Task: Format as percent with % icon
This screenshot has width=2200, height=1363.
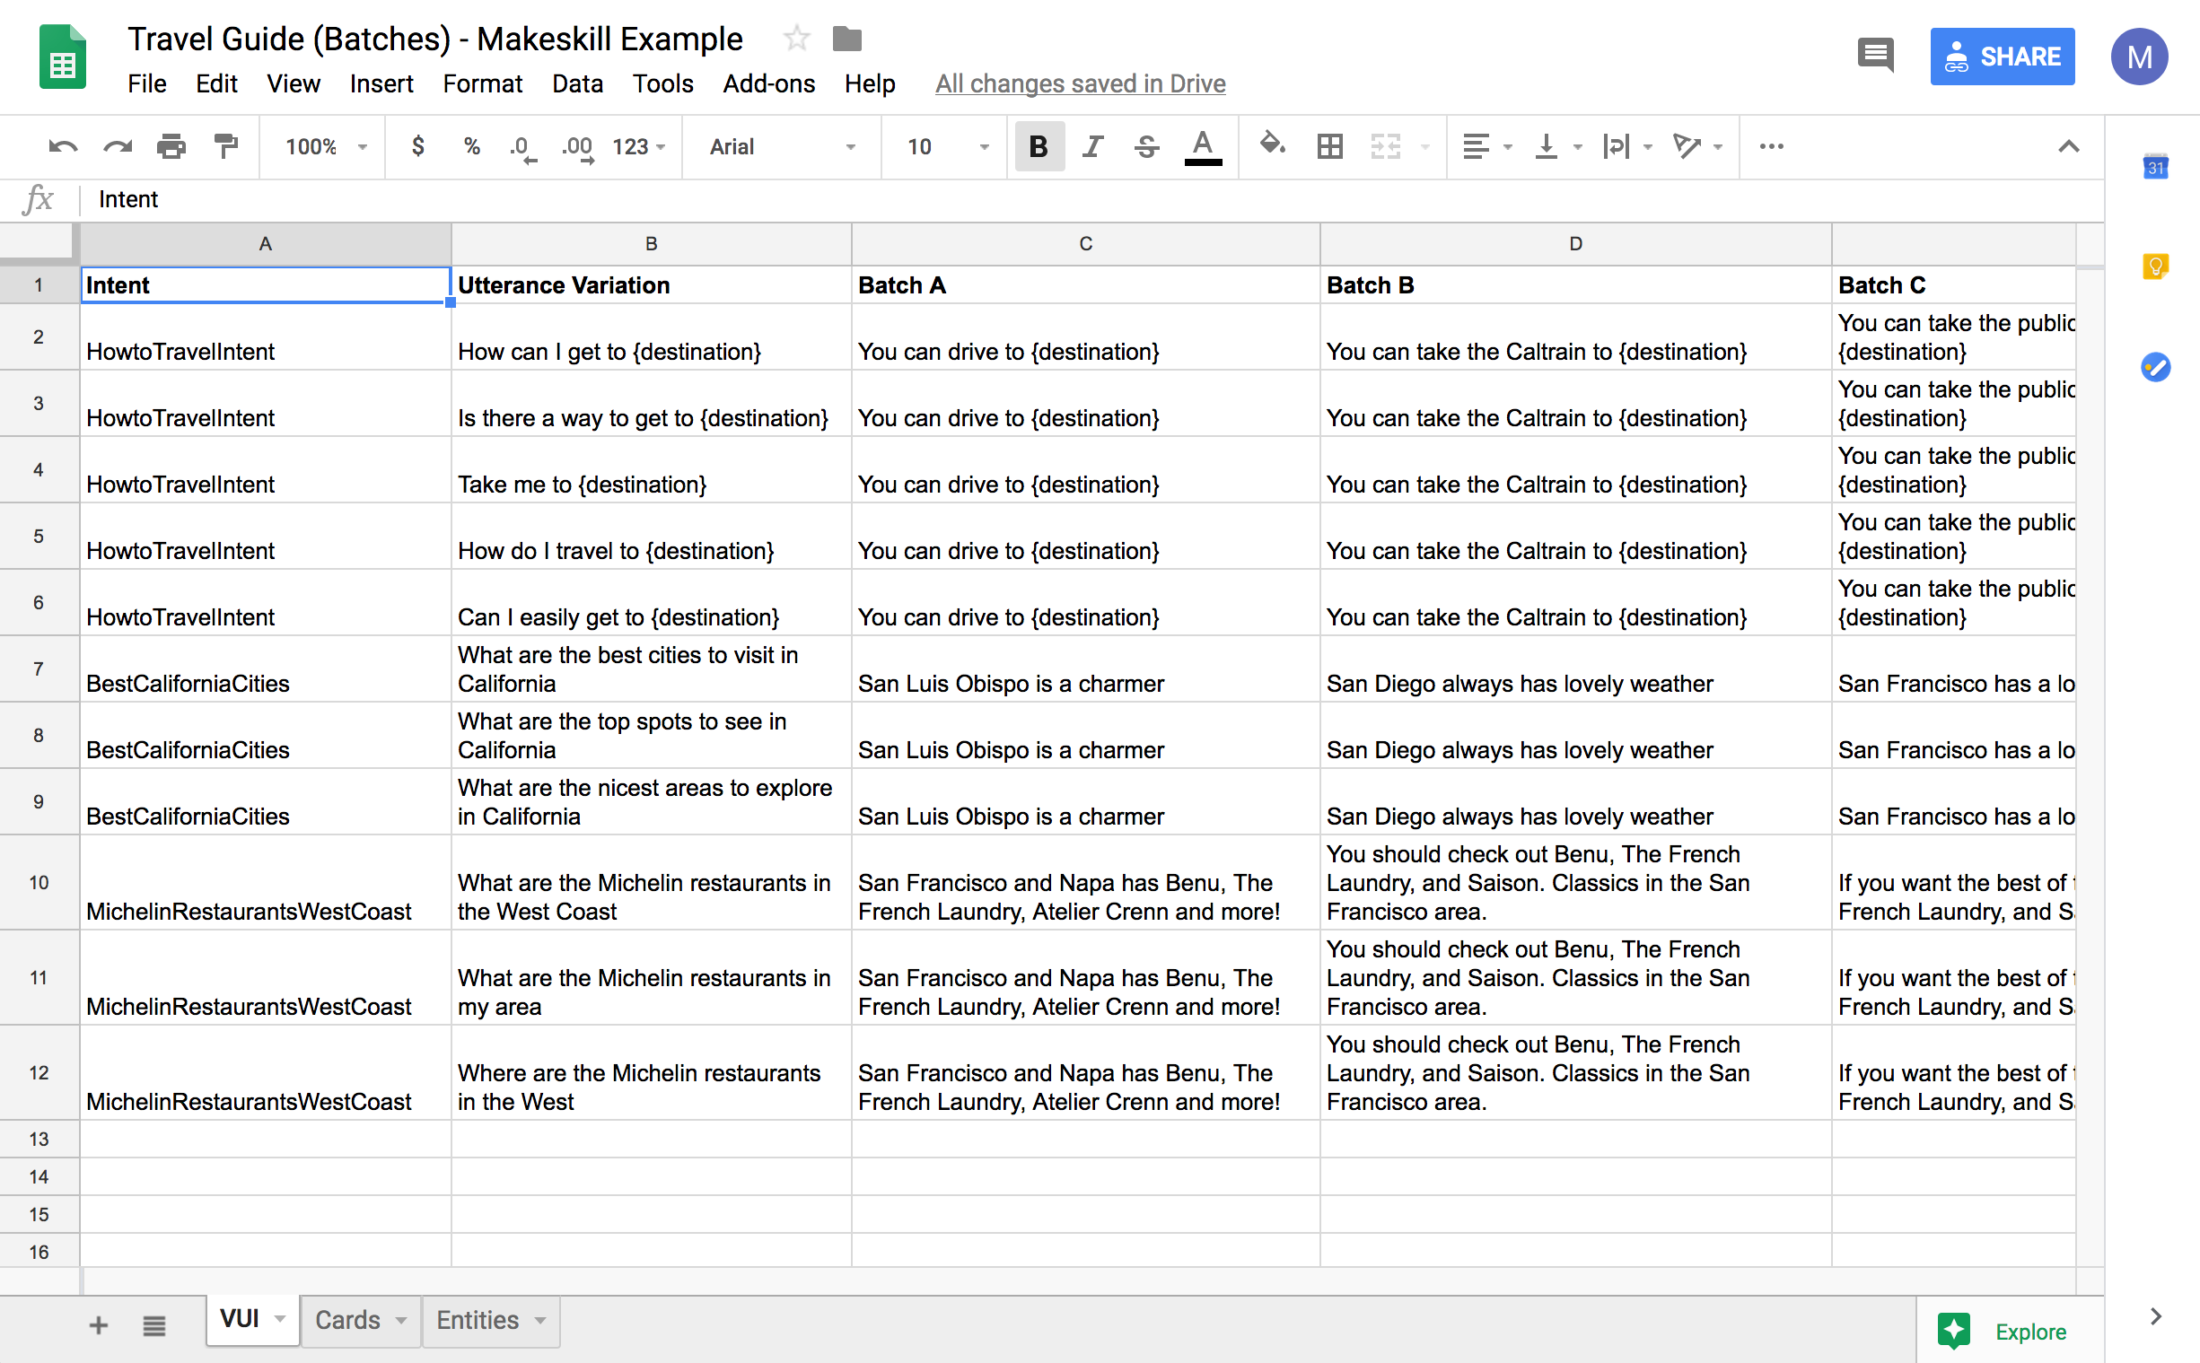Action: 471,146
